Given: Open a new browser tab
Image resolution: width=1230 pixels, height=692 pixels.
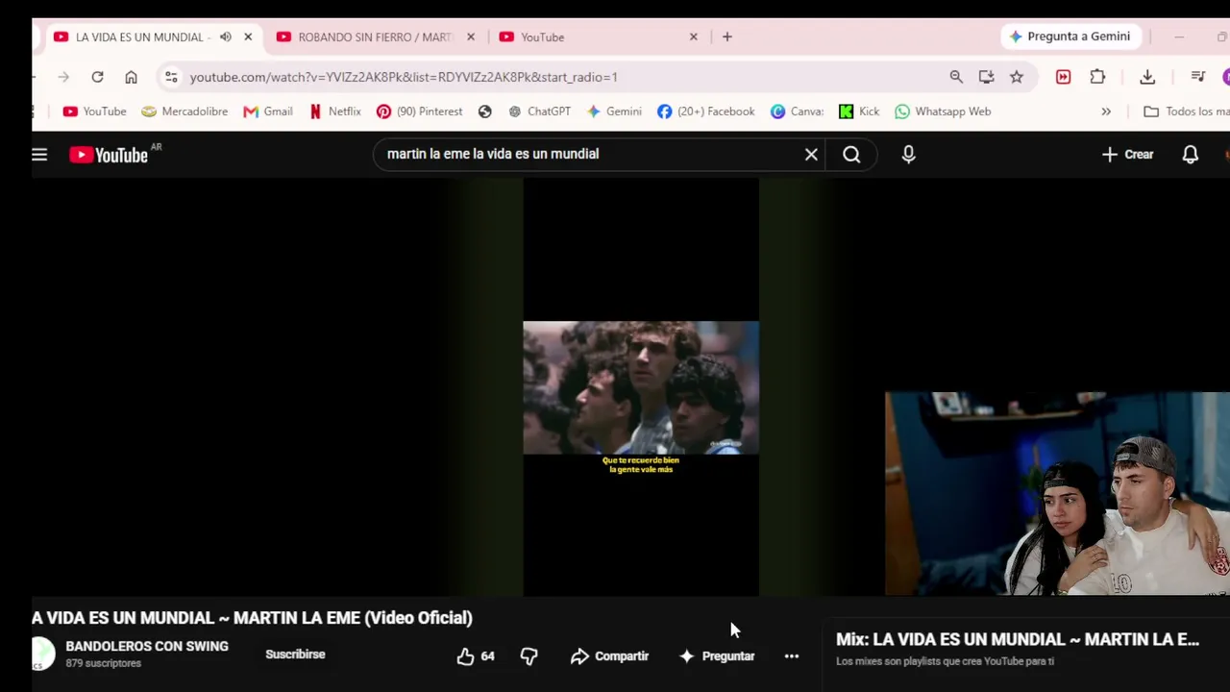Looking at the screenshot, I should (x=727, y=37).
